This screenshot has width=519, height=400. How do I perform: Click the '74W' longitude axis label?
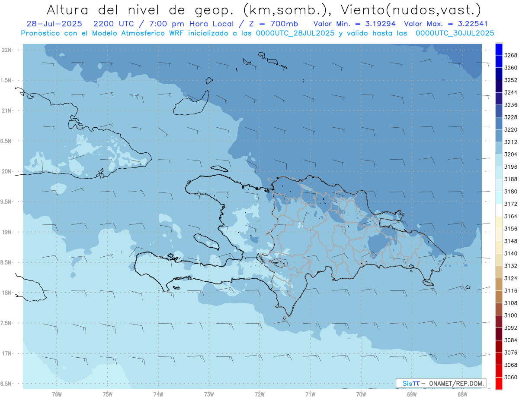click(158, 394)
